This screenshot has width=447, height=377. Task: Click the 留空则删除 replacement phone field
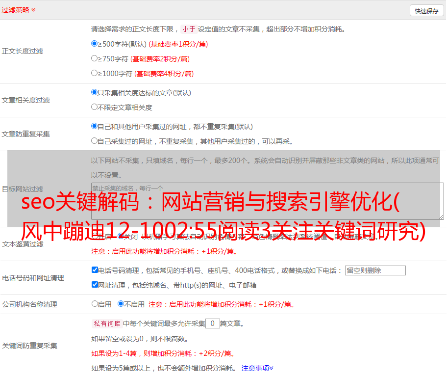point(375,270)
